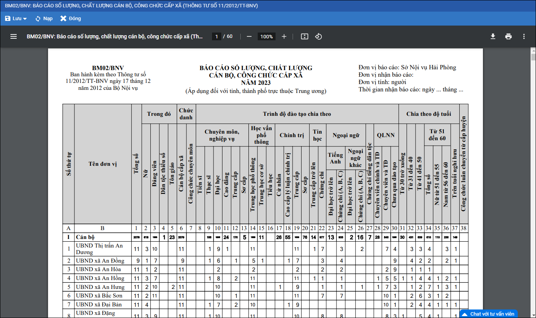Click the Nạp reload button
This screenshot has height=318, width=536.
[43, 19]
